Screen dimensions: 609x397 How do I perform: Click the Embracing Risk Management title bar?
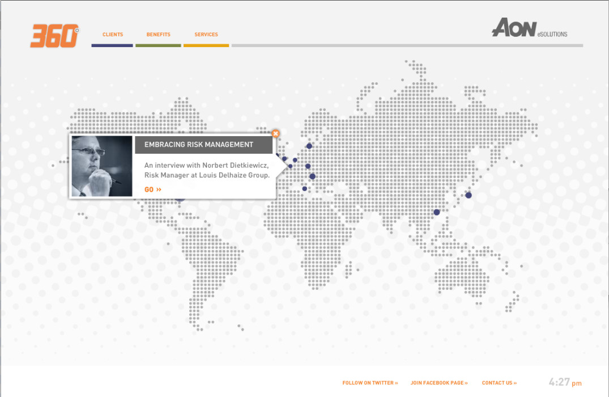tap(203, 145)
